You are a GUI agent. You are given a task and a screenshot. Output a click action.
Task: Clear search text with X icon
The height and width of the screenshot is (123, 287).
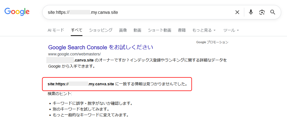237,12
